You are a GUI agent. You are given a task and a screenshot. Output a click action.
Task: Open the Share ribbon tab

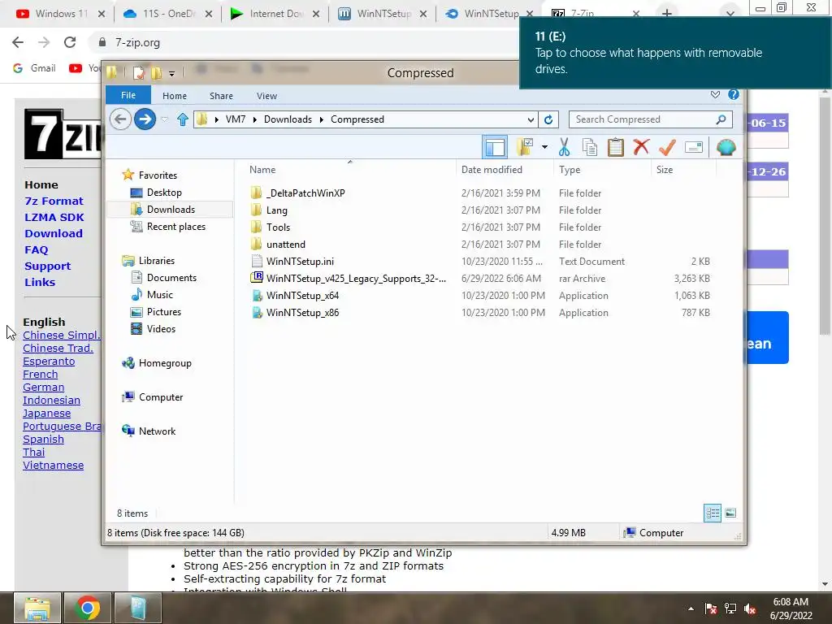(221, 96)
